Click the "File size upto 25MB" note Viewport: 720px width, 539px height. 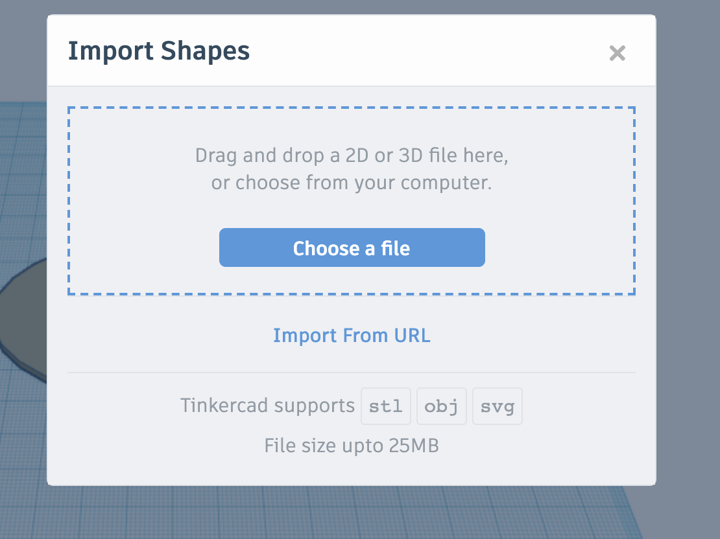pos(352,446)
